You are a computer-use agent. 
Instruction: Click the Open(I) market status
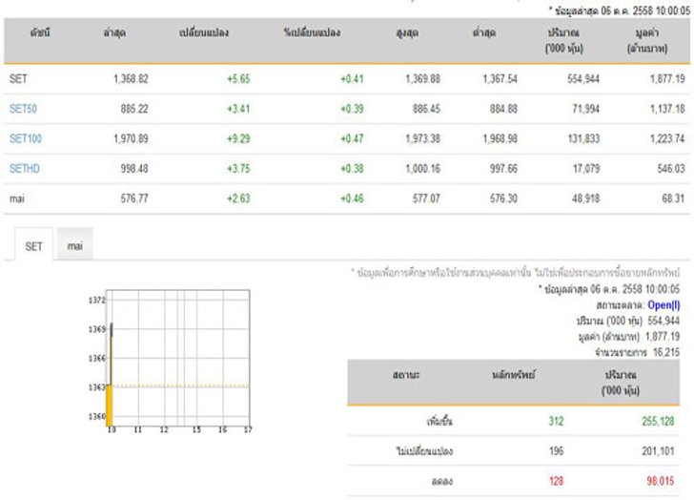pos(663,305)
